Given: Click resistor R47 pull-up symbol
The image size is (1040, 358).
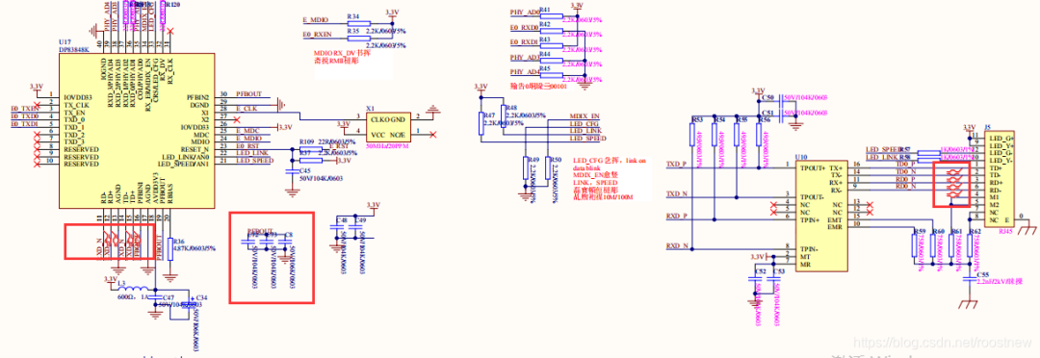Looking at the screenshot, I should (482, 122).
